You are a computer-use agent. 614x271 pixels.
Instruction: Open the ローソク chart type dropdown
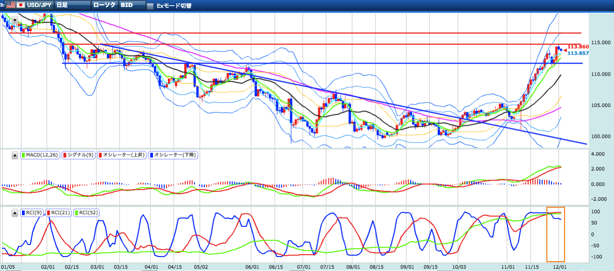pyautogui.click(x=105, y=5)
